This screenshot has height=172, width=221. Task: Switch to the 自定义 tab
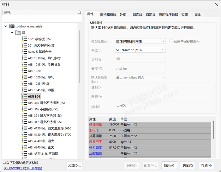[150, 14]
